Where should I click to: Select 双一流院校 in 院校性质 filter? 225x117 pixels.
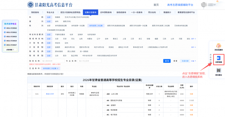point(84,51)
